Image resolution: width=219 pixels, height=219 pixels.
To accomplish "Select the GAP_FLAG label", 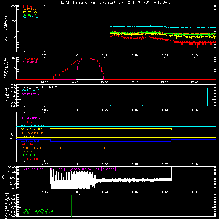I will [27, 122].
